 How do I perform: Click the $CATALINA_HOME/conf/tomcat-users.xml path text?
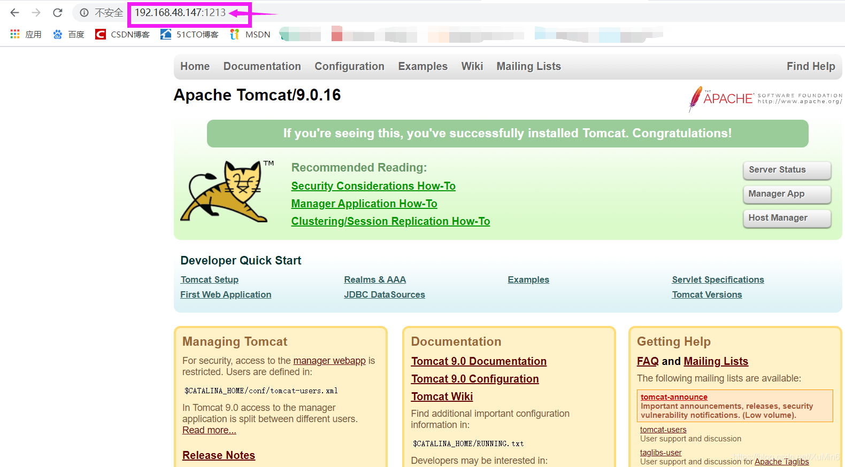pyautogui.click(x=261, y=391)
